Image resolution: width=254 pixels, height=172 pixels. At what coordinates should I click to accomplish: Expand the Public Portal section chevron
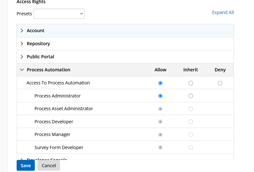22,57
